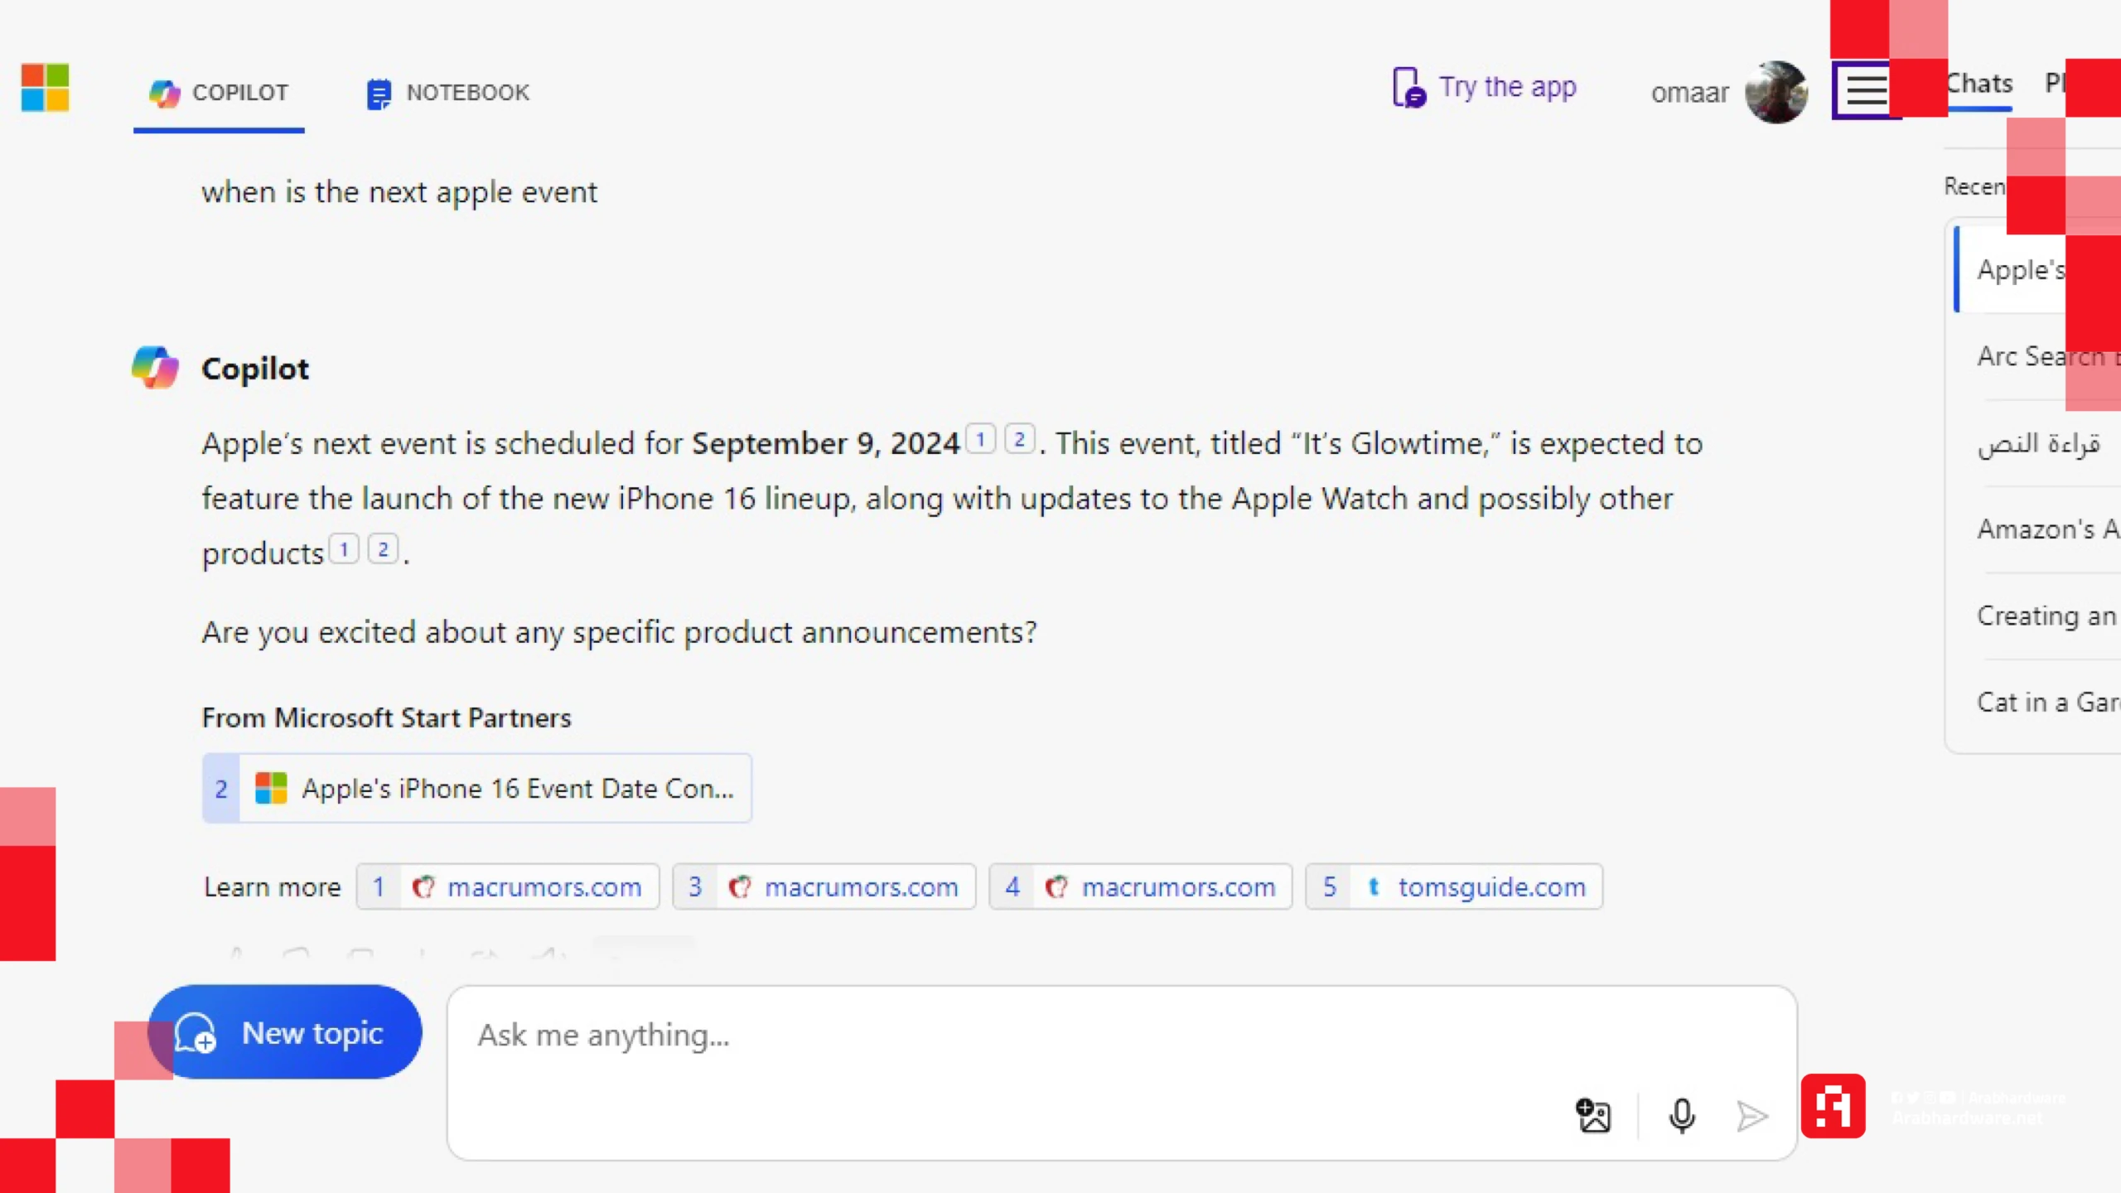This screenshot has width=2121, height=1193.
Task: Open macrumors.com source link 1
Action: tap(508, 886)
